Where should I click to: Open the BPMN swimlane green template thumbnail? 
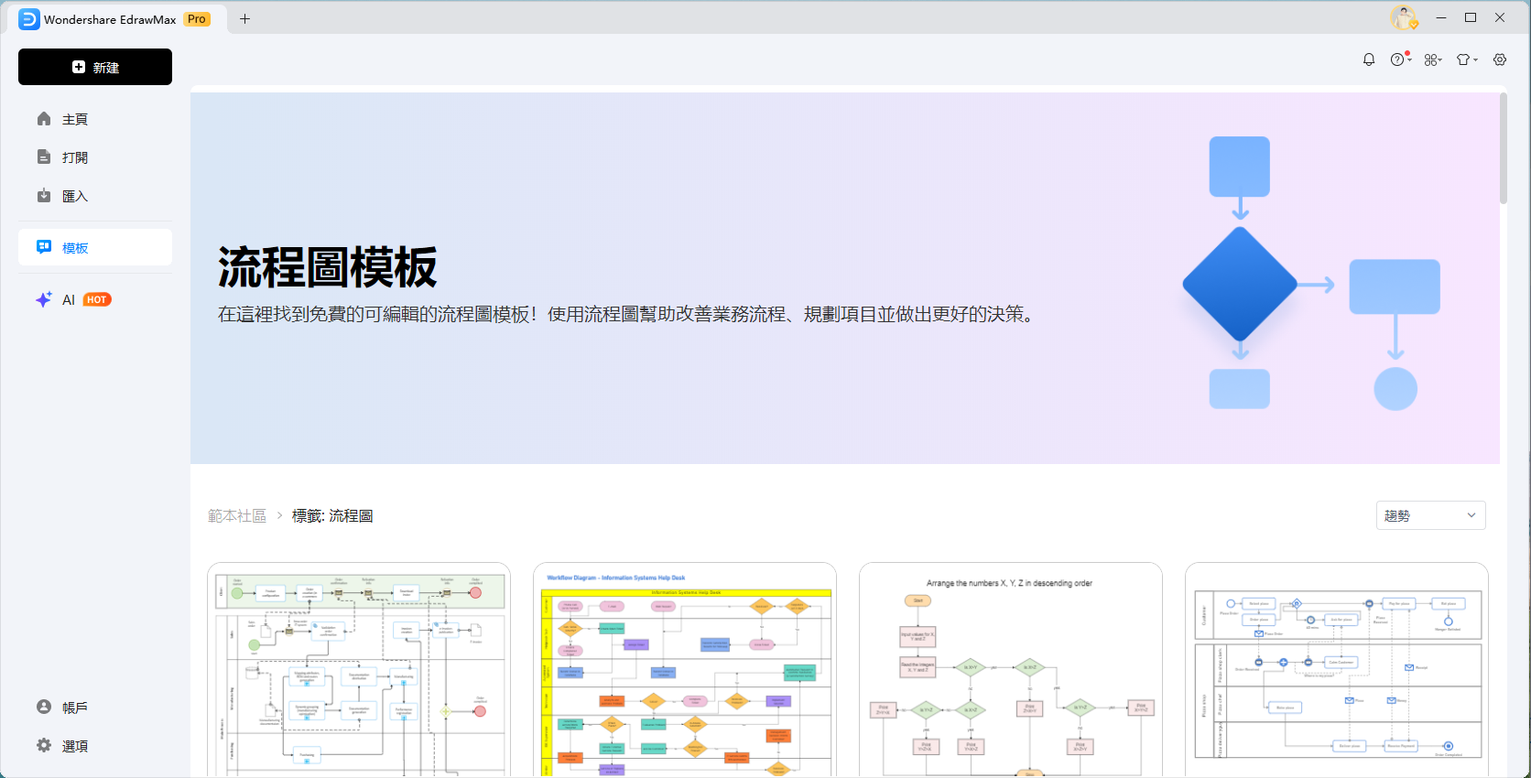[359, 670]
